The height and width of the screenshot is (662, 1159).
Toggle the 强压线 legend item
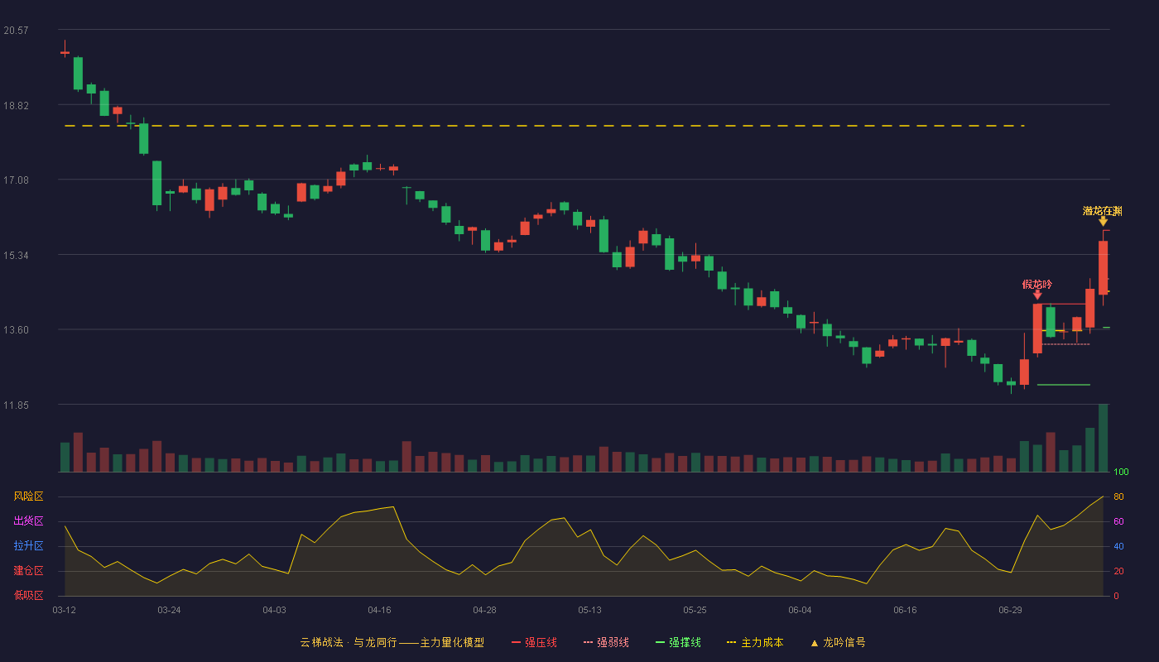[534, 642]
